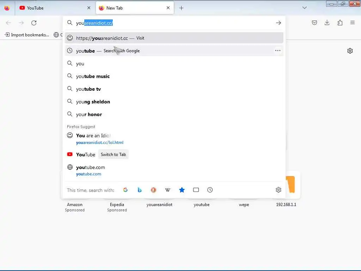Search with Bing one-off engine icon
The height and width of the screenshot is (271, 361).
(140, 190)
